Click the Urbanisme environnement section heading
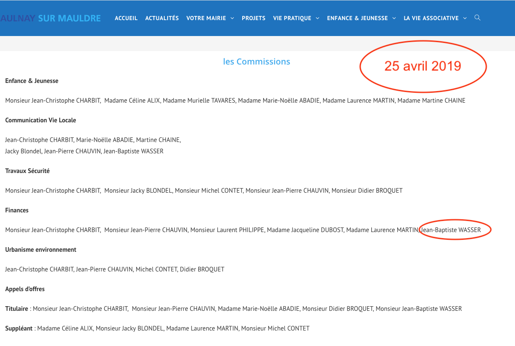515x346 pixels. point(41,250)
